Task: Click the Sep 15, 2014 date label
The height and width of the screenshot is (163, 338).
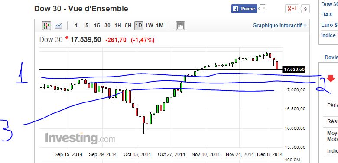Action: point(68,154)
